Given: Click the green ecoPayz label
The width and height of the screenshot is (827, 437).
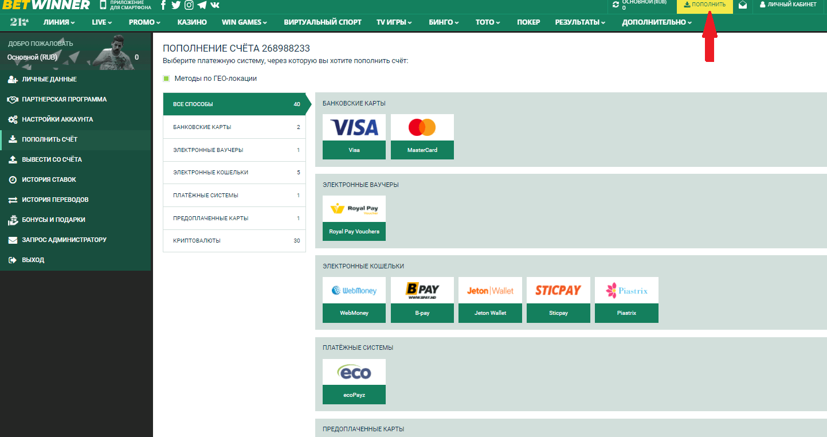Looking at the screenshot, I should [x=354, y=395].
